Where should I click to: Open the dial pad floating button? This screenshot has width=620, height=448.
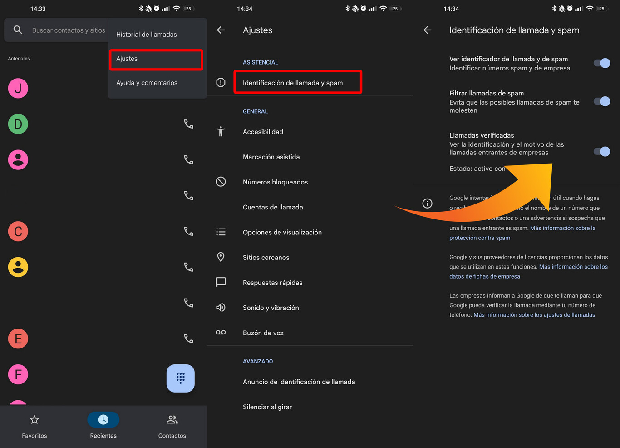tap(181, 378)
